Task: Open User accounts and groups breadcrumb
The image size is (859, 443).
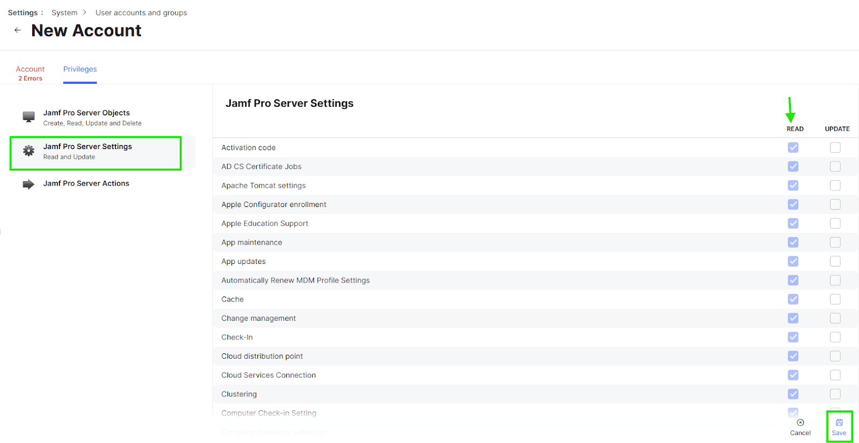Action: point(141,12)
